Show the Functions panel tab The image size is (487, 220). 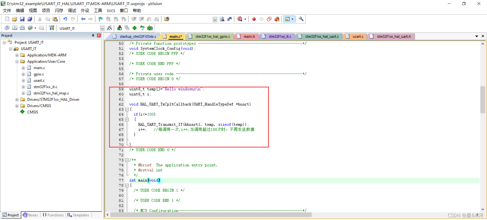(53, 215)
